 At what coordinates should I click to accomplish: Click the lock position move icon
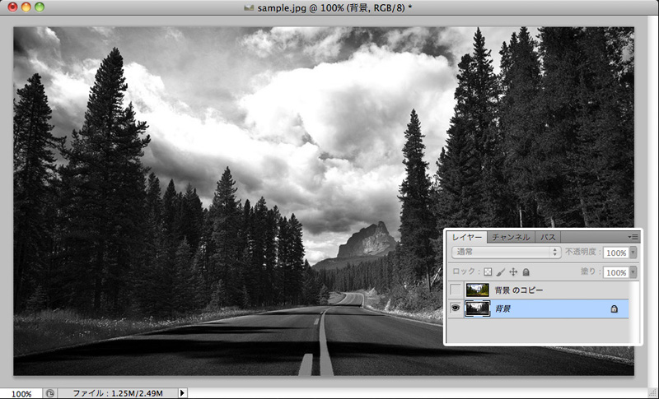513,271
